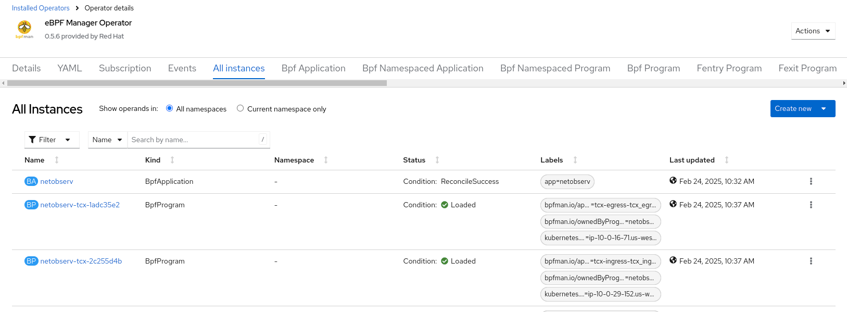Screen dimensions: 847x312
Task: Switch to the YAML tab
Action: pos(70,68)
